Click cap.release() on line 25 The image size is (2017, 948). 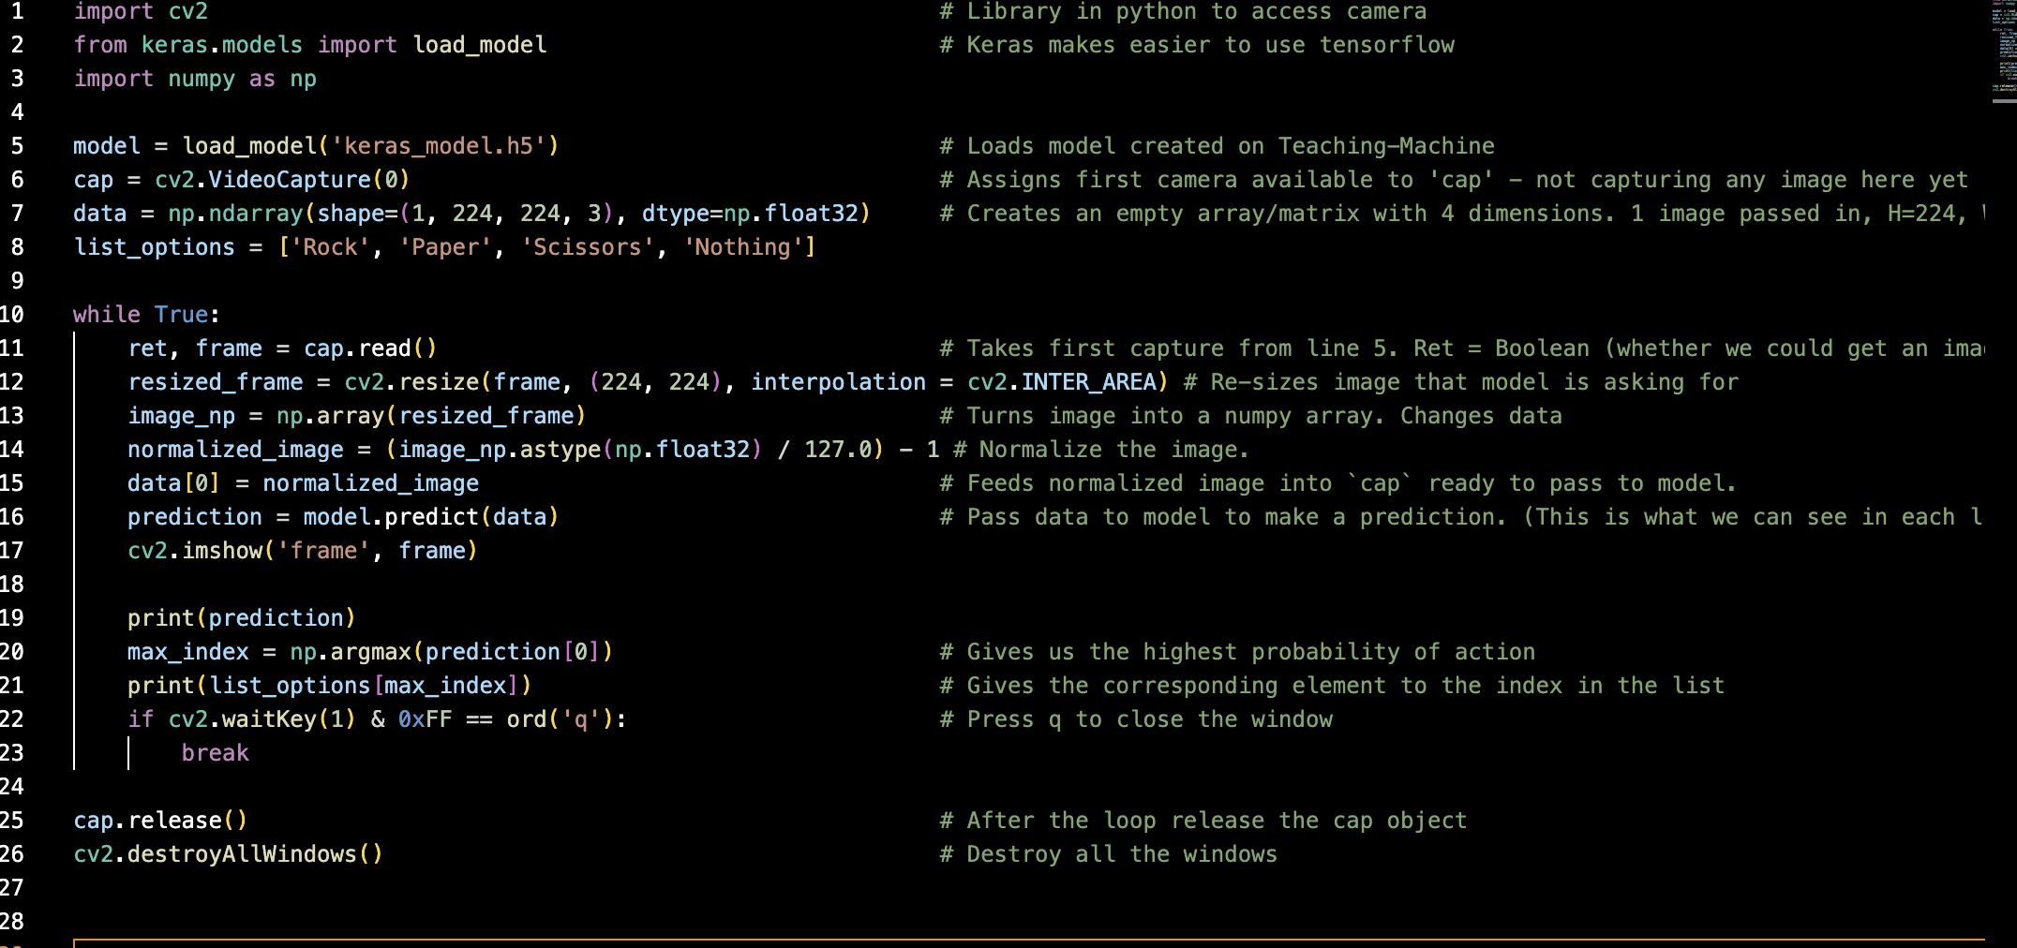[159, 820]
